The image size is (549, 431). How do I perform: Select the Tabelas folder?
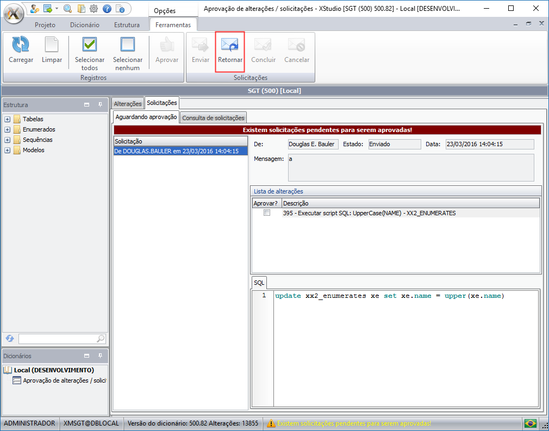tap(28, 119)
